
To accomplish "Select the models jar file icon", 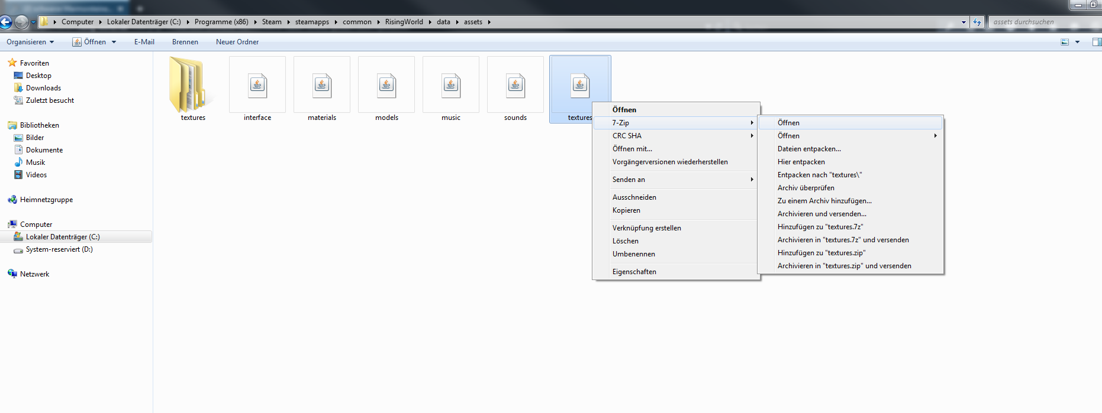I will point(386,85).
